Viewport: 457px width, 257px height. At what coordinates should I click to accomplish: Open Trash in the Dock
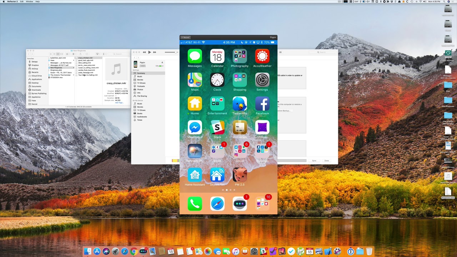369,252
